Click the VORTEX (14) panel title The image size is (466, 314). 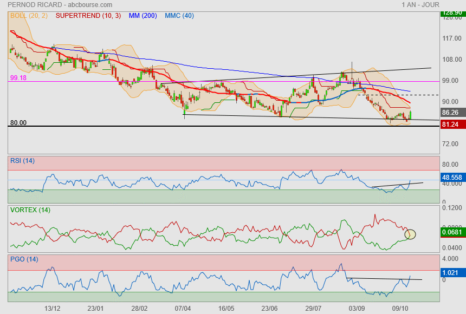pos(30,210)
